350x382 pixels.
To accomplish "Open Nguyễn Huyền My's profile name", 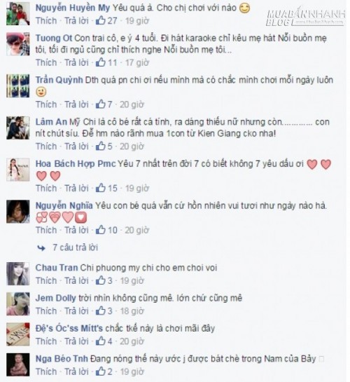I will pyautogui.click(x=73, y=8).
